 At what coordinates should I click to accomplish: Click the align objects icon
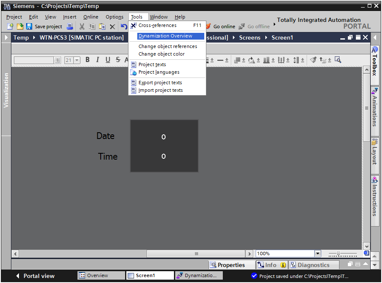point(267,60)
